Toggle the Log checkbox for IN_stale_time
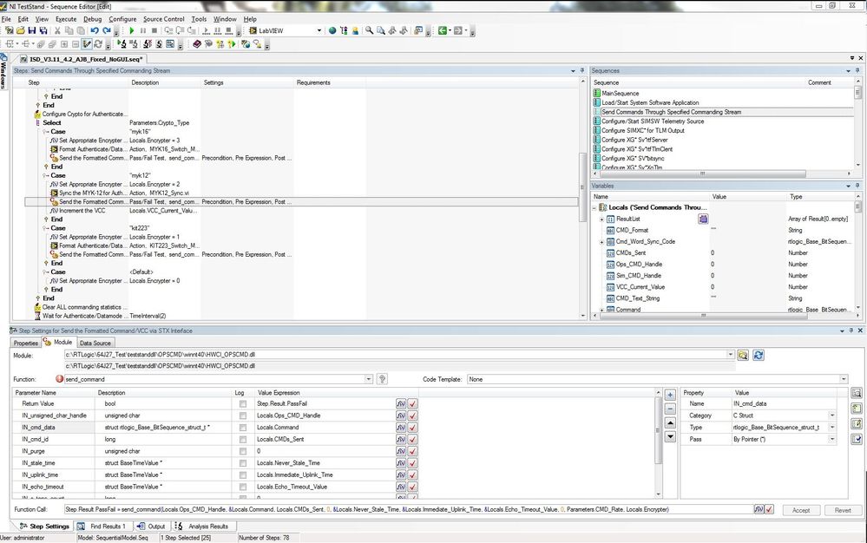Image resolution: width=867 pixels, height=543 pixels. [243, 463]
